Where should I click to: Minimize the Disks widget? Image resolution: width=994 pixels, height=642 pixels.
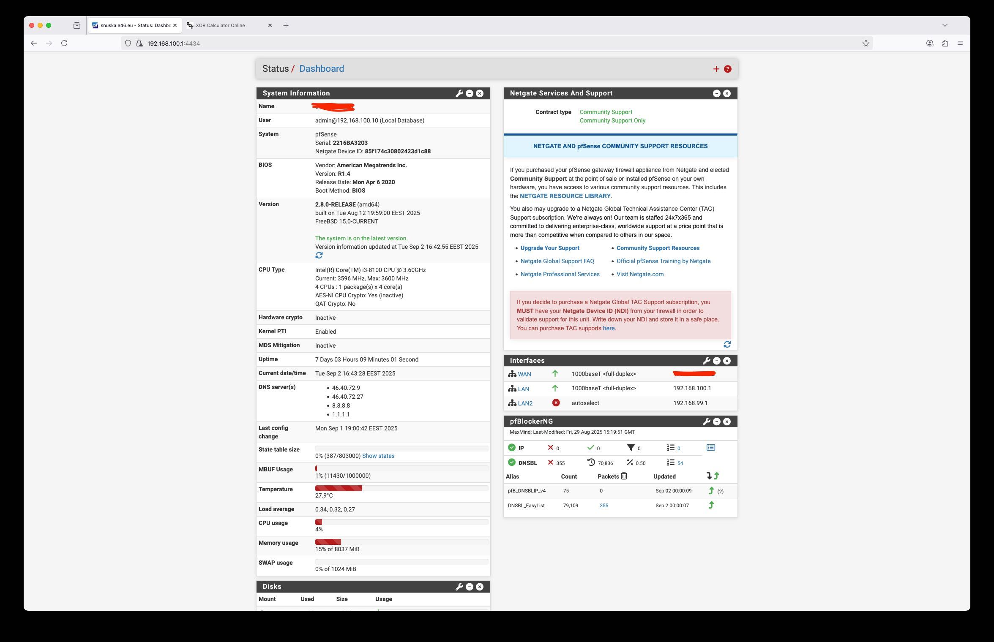tap(470, 587)
